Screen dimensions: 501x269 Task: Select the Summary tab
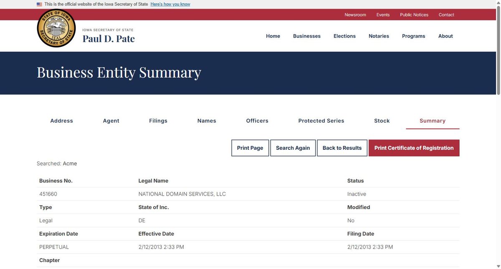433,121
